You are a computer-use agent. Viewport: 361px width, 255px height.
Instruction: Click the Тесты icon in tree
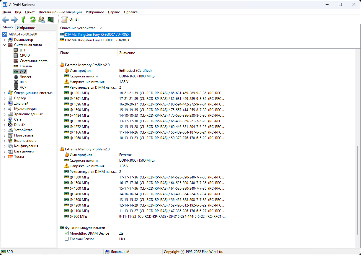(10, 157)
